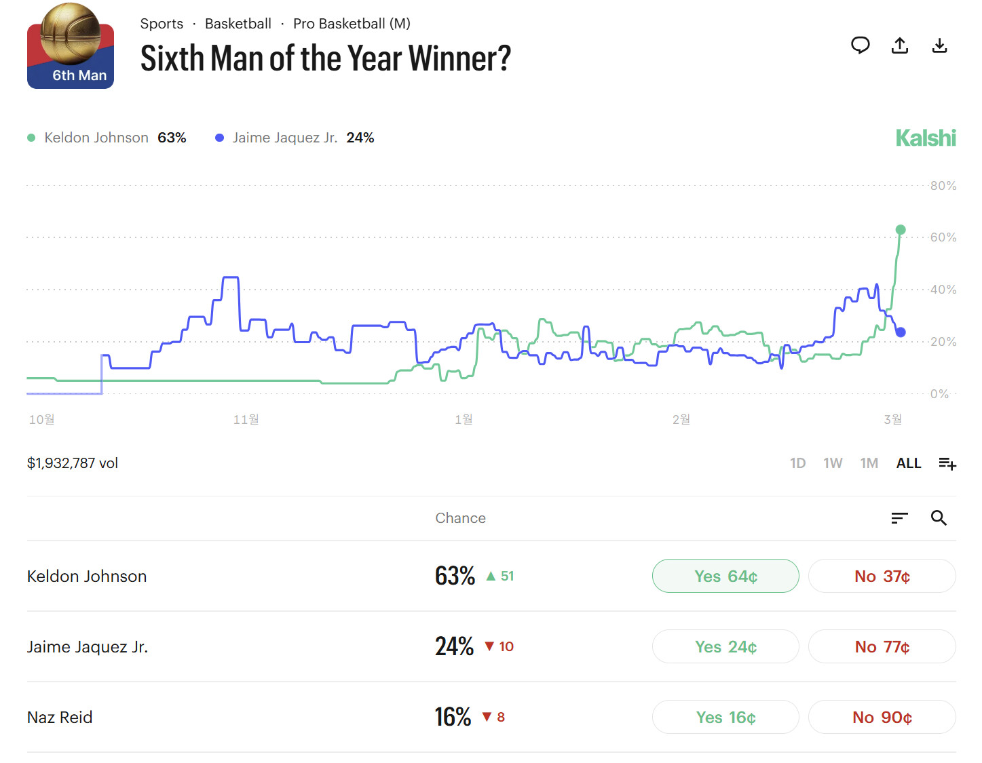Buy No 90¢ for Naz Reid
This screenshot has width=982, height=763.
882,717
